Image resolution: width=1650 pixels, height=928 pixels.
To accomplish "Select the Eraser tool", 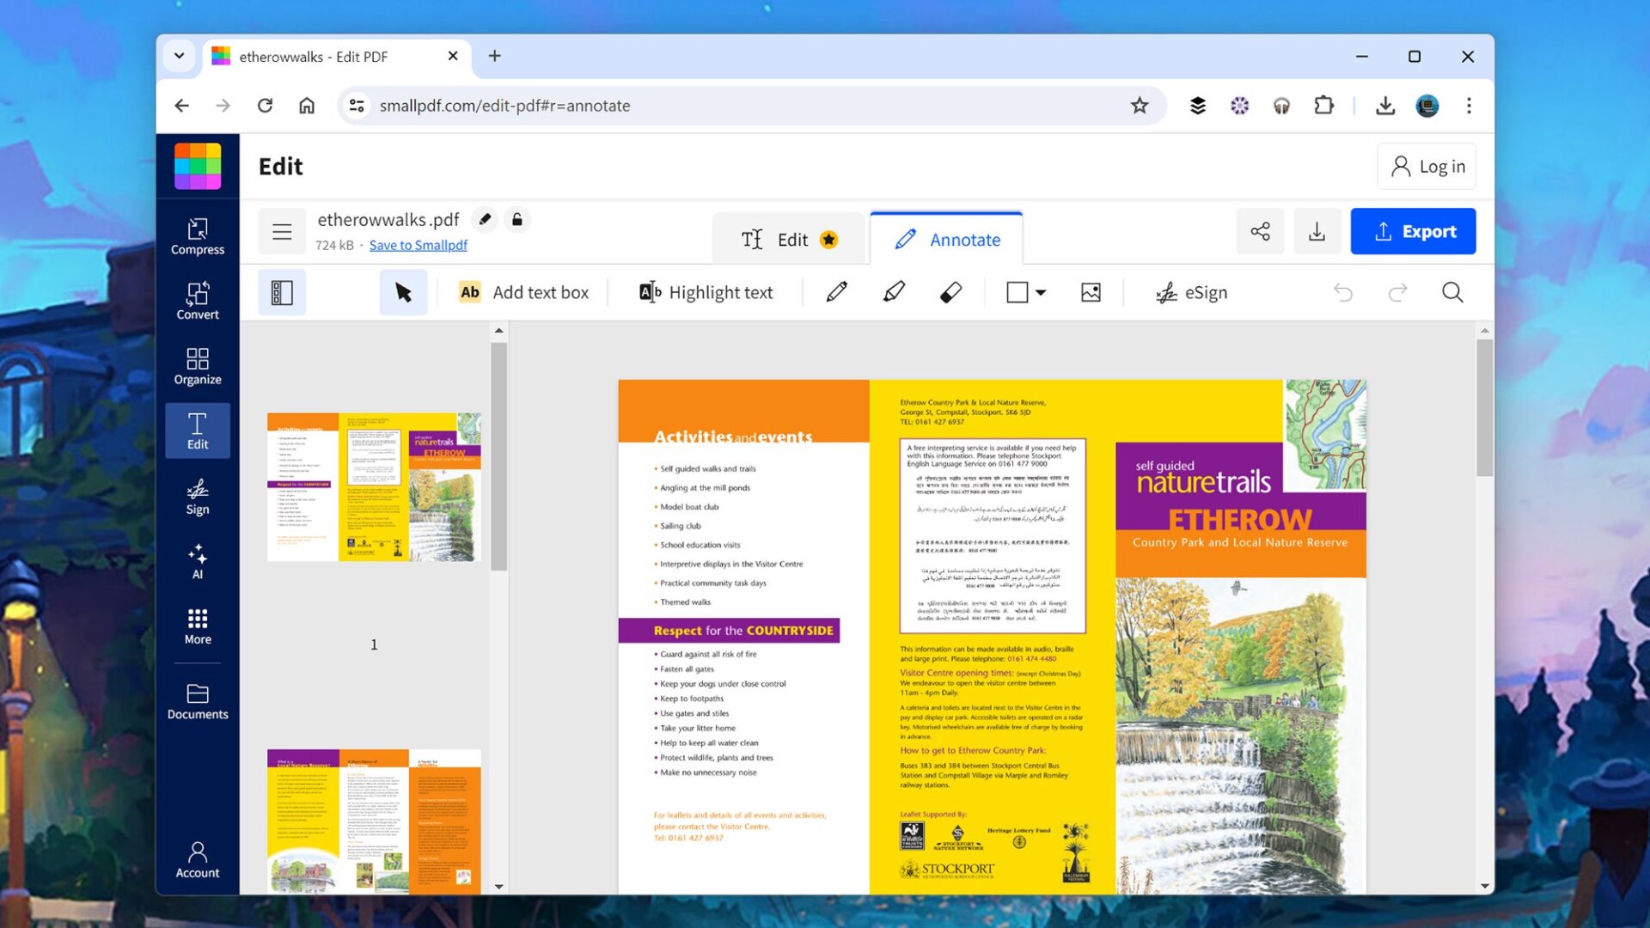I will click(x=952, y=292).
